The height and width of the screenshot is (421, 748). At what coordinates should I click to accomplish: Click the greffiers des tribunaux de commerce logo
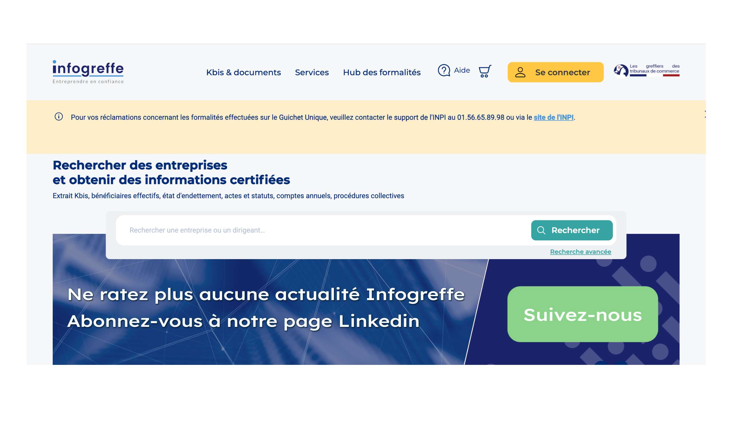pyautogui.click(x=646, y=71)
